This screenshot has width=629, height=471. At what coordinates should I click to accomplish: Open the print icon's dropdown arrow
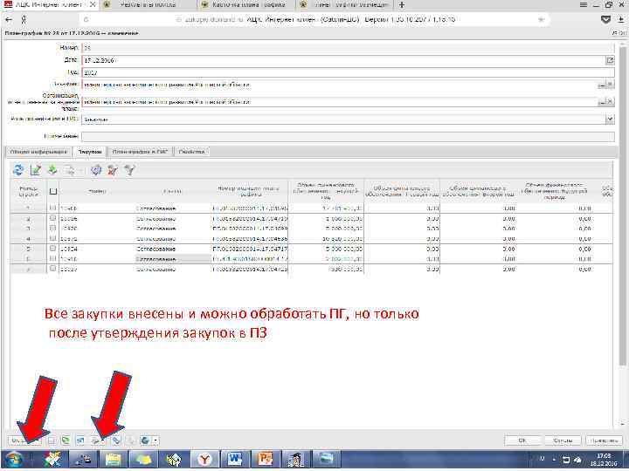tap(103, 440)
